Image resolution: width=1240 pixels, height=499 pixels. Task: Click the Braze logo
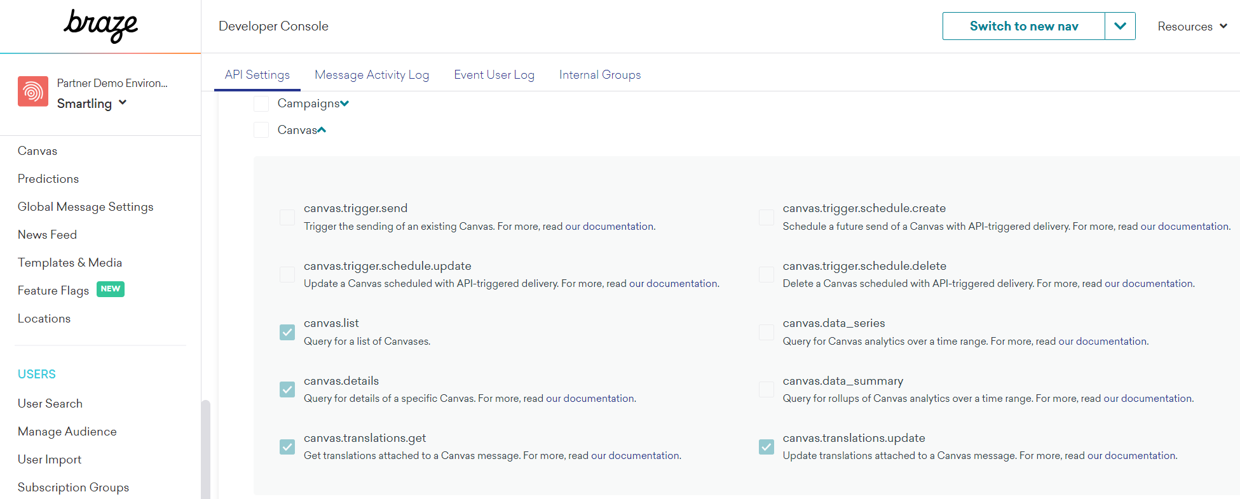(100, 26)
